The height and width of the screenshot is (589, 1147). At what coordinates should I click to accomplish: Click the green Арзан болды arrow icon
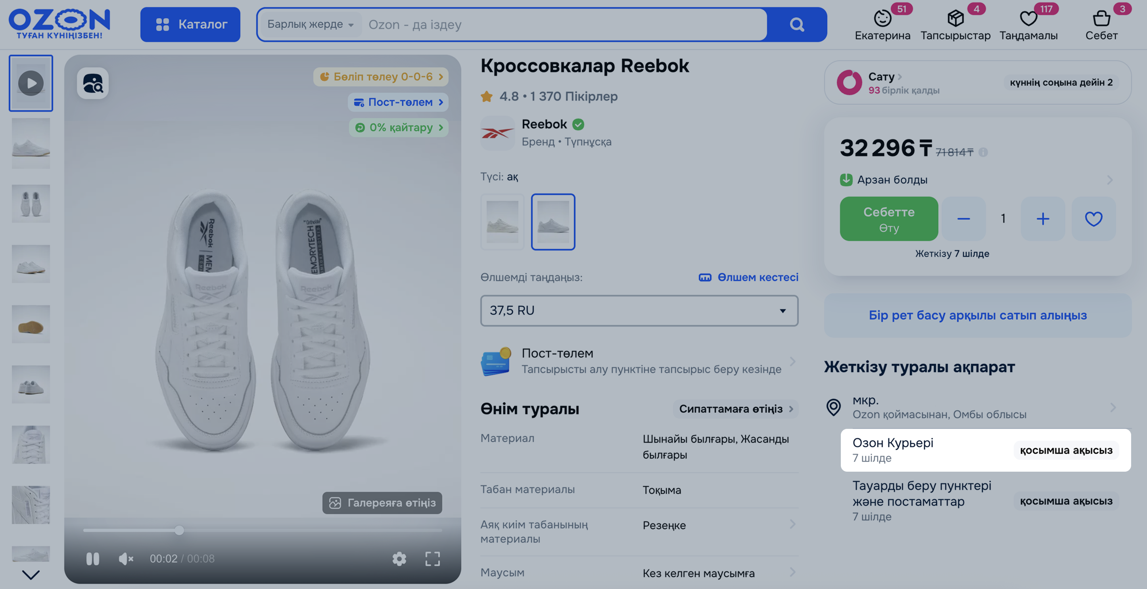tap(846, 180)
